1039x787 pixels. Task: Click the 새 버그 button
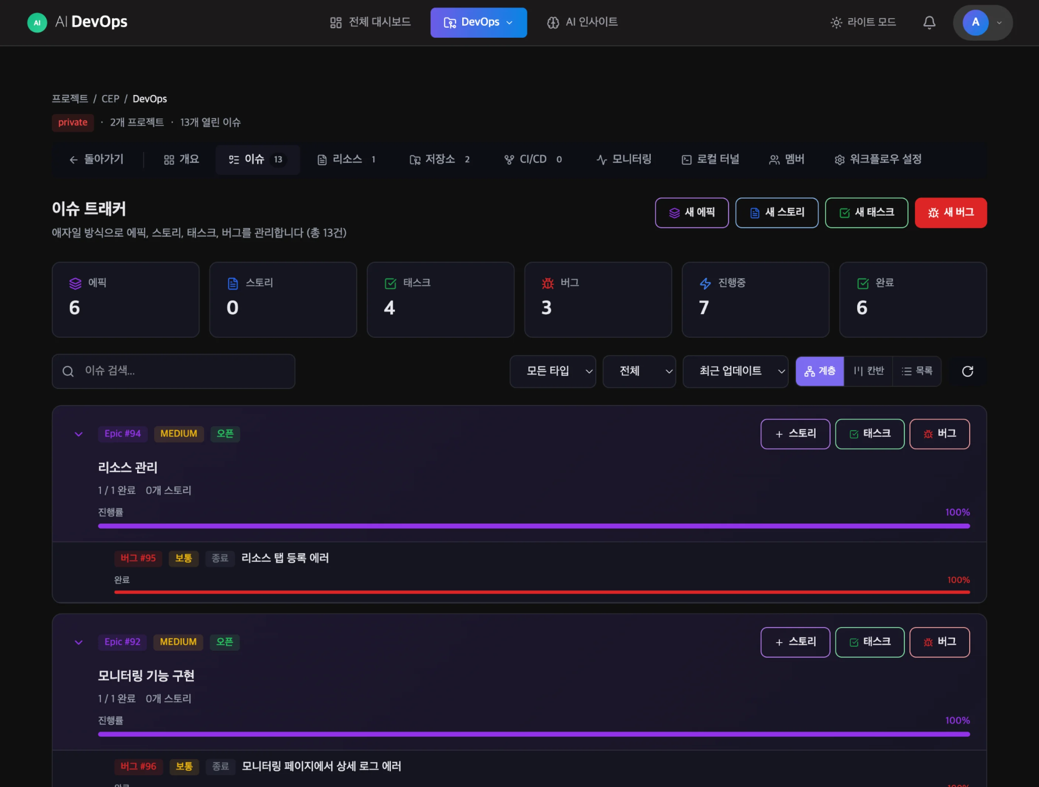pos(951,213)
